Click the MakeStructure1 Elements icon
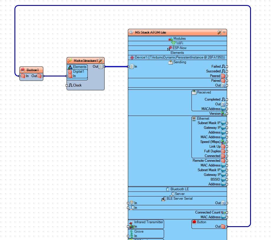Screen dimensions: 271x240 (x=70, y=67)
